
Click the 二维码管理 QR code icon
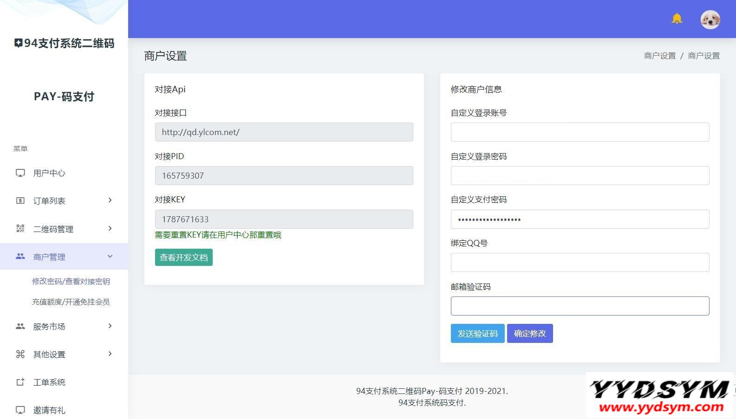pyautogui.click(x=20, y=229)
